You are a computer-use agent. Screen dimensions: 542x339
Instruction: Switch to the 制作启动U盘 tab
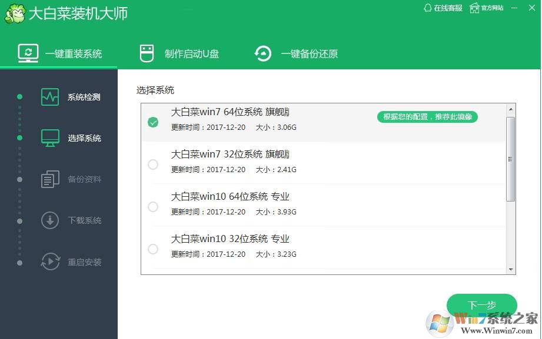tap(179, 54)
